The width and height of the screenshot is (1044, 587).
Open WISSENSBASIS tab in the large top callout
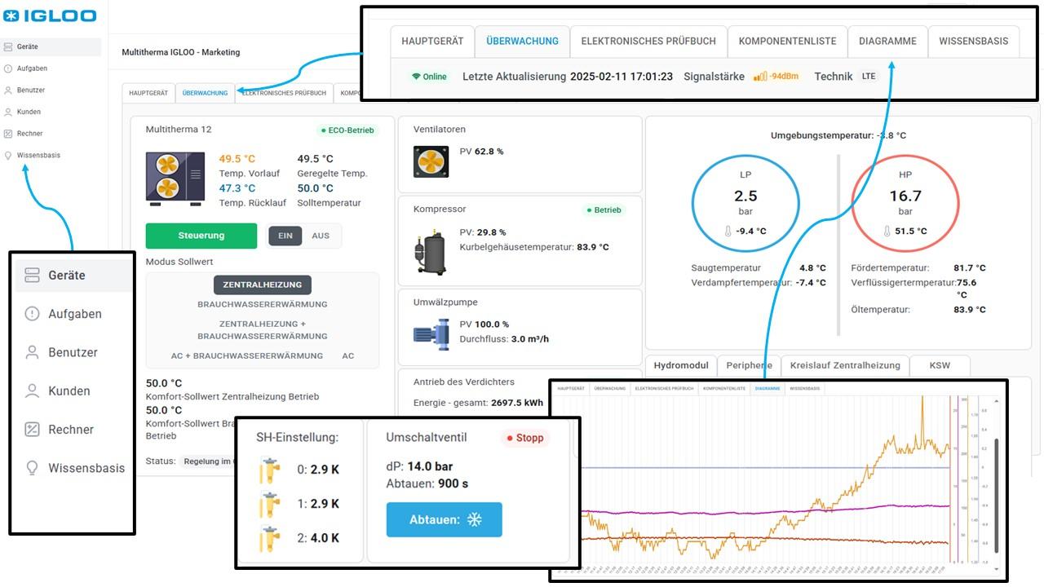click(x=974, y=41)
